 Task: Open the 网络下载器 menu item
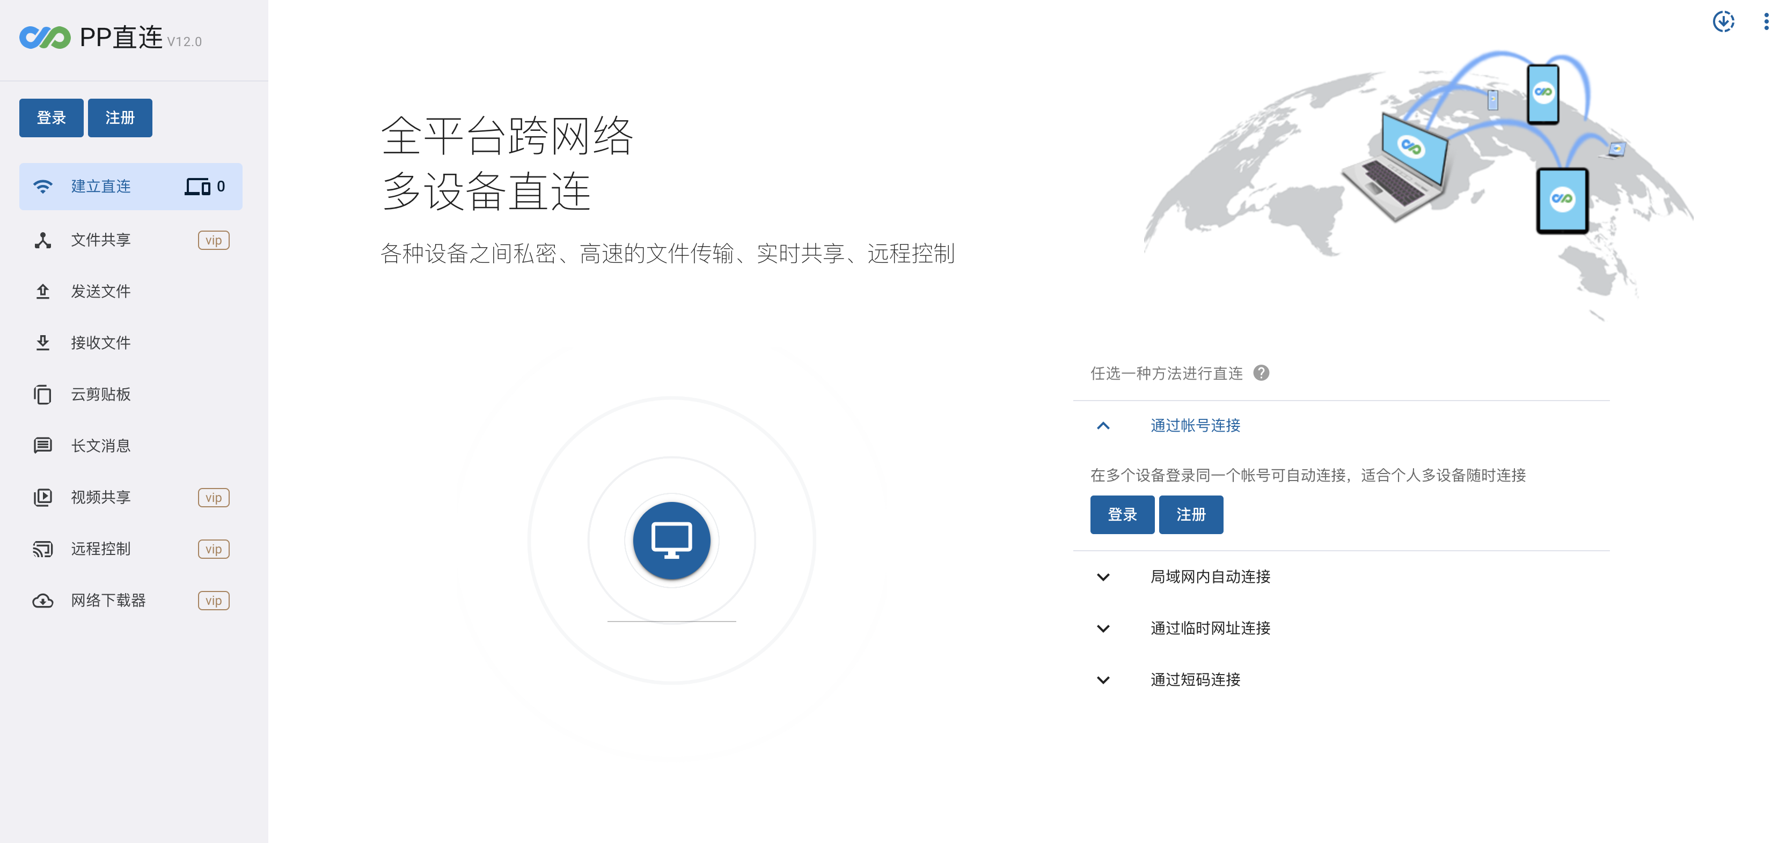click(131, 600)
